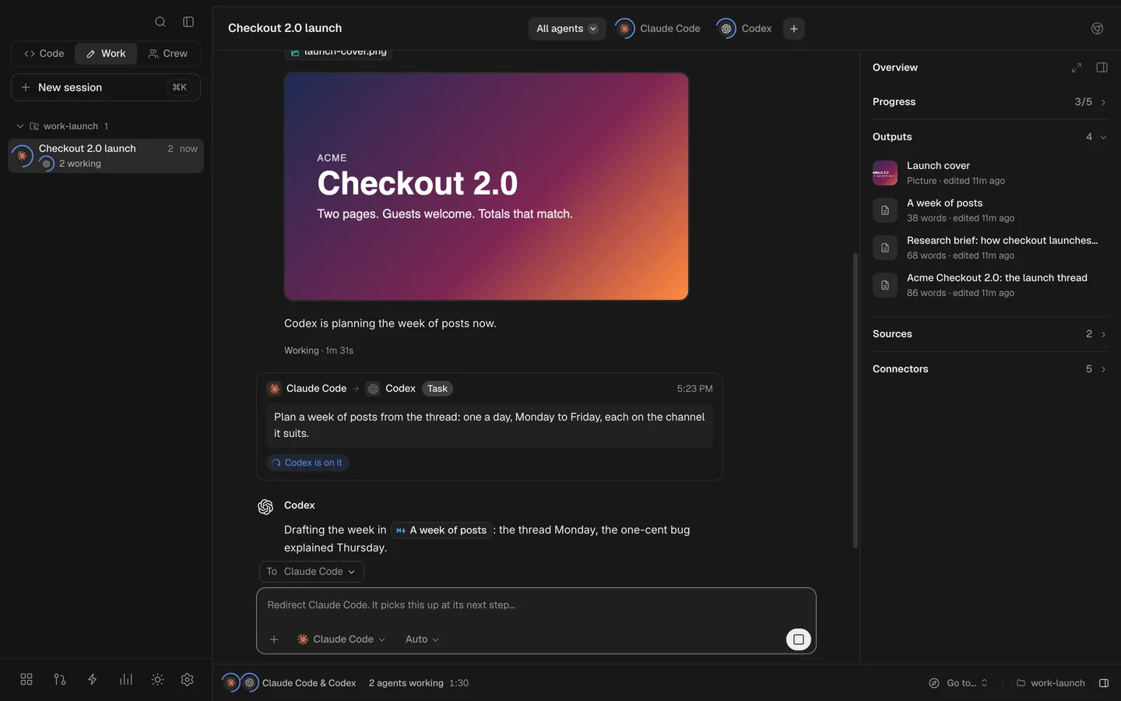Select the Work tab
This screenshot has width=1121, height=701.
[x=106, y=54]
